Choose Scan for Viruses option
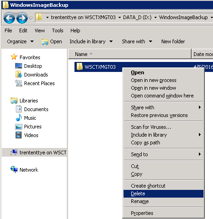The width and height of the screenshot is (213, 219). [163, 127]
